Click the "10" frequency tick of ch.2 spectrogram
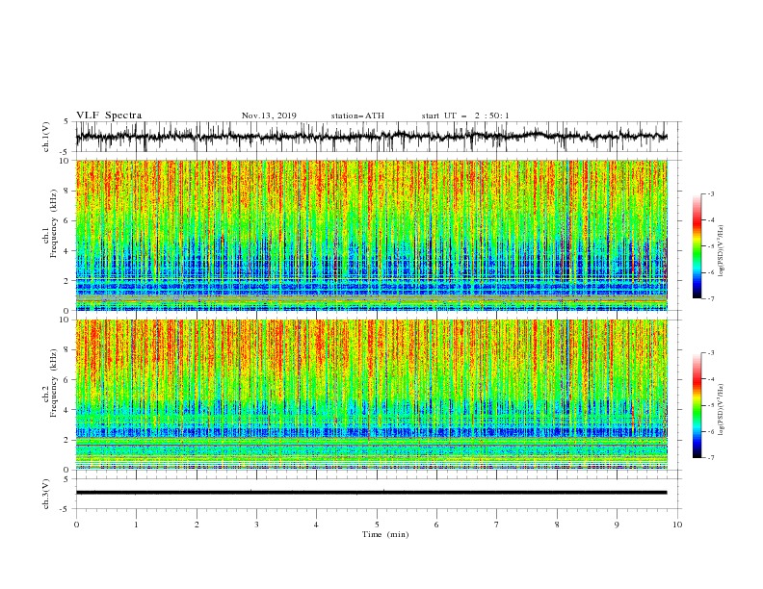The height and width of the screenshot is (589, 763). pyautogui.click(x=66, y=320)
